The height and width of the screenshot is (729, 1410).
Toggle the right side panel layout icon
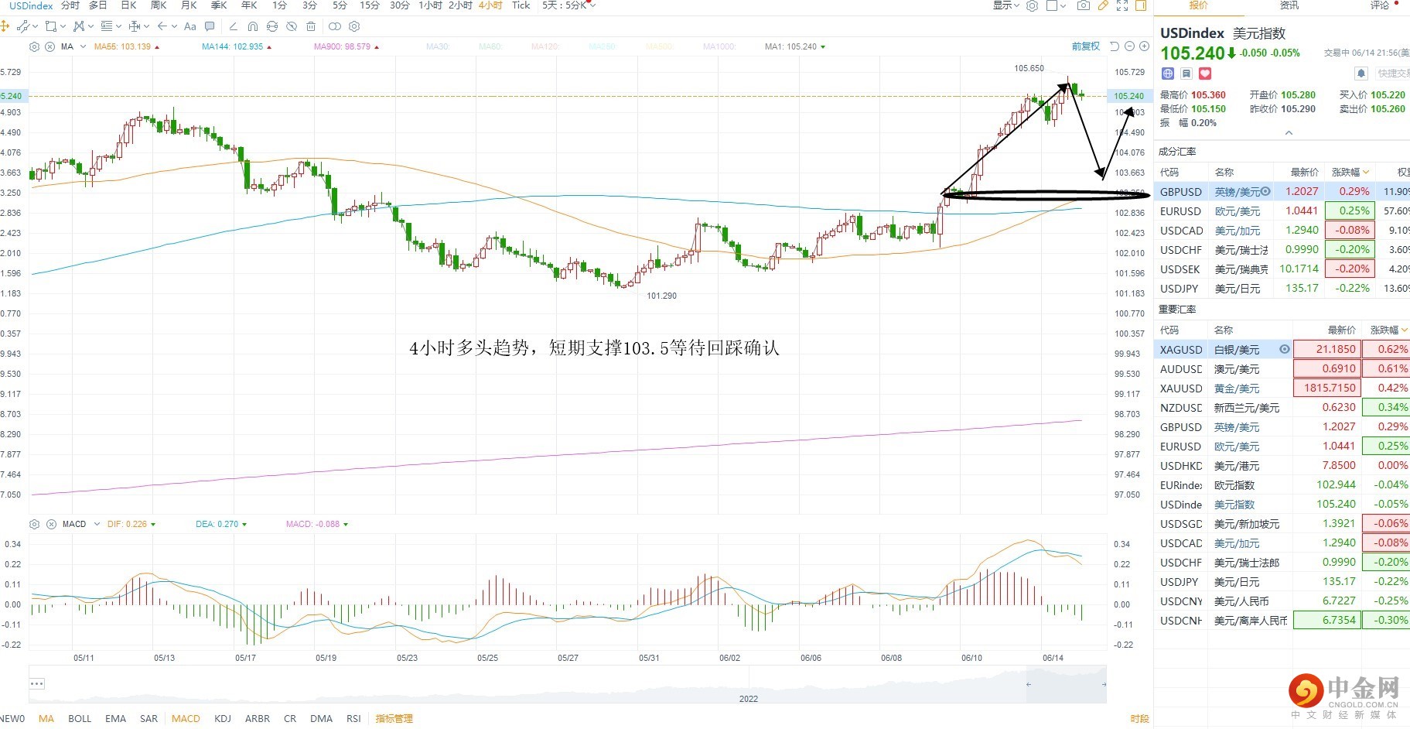(1141, 5)
